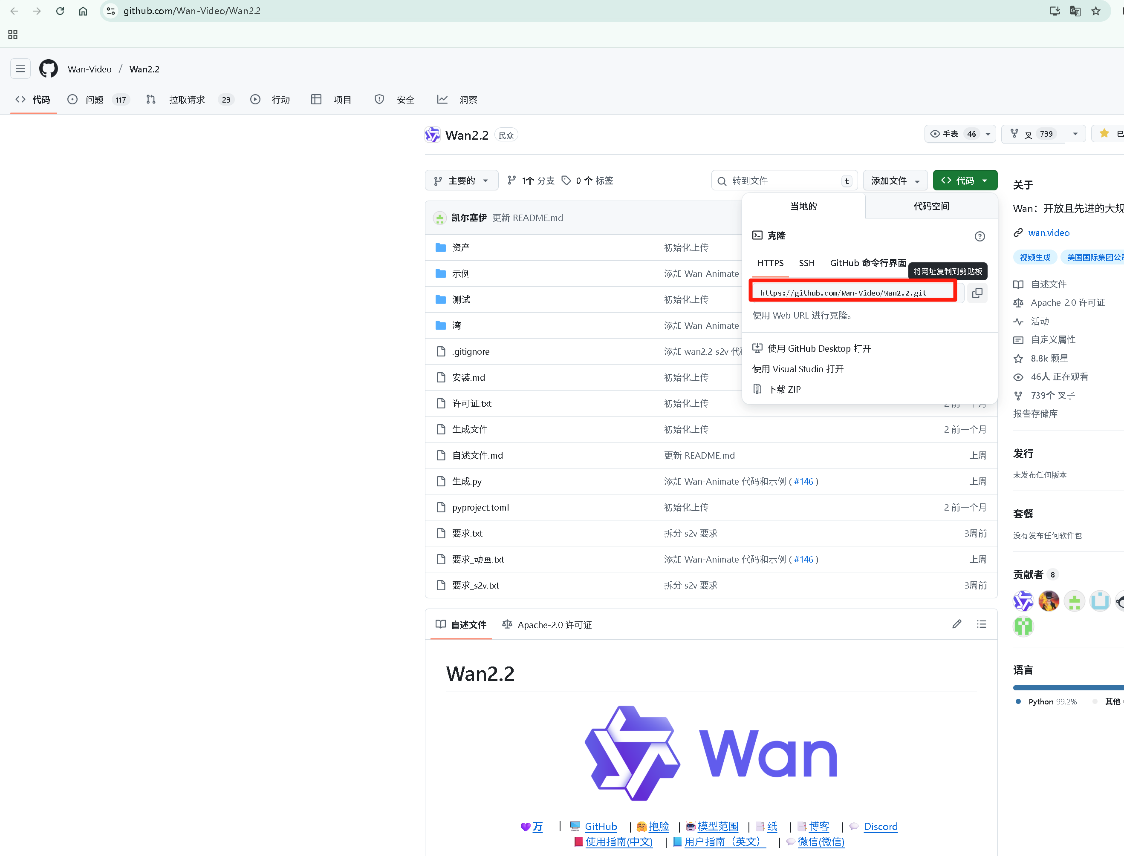Click the install app icon in address bar
1124x856 pixels.
(x=1055, y=11)
